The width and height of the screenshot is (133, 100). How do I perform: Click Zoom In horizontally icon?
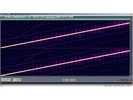(x=14, y=79)
